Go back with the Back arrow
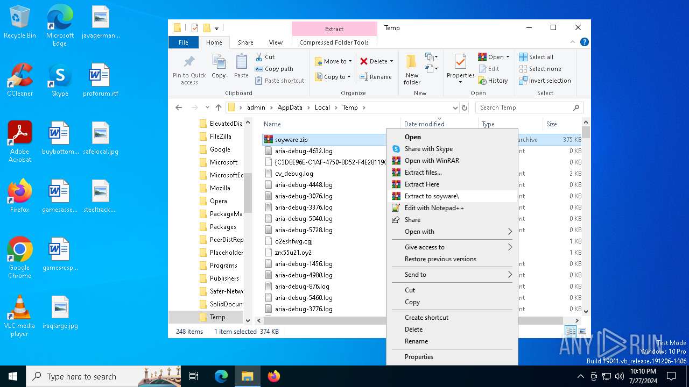689x387 pixels. [x=179, y=107]
